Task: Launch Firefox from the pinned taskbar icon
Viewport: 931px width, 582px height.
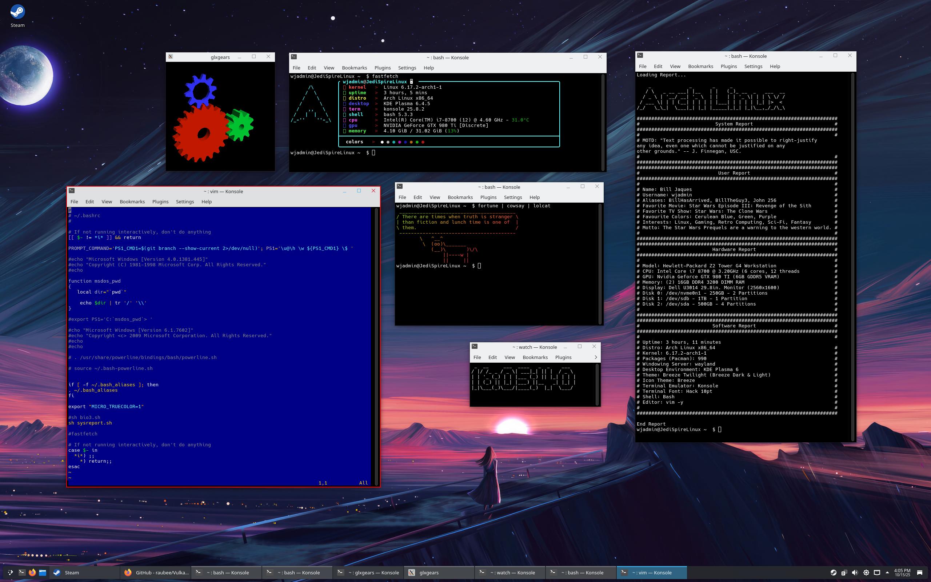Action: (x=32, y=573)
